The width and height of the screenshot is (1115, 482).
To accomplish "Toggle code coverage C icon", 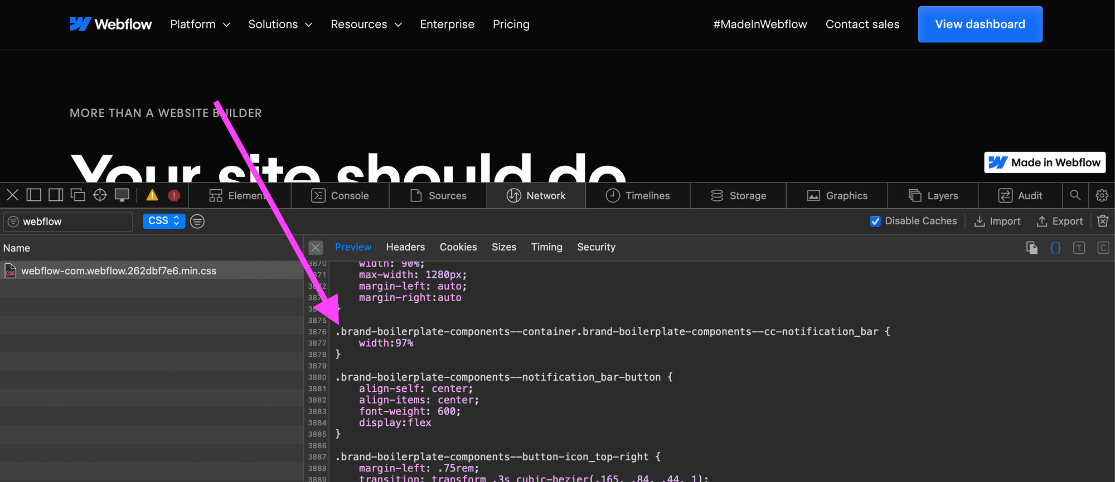I will tap(1103, 248).
